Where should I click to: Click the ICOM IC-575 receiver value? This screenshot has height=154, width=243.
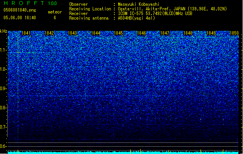(x=155, y=13)
